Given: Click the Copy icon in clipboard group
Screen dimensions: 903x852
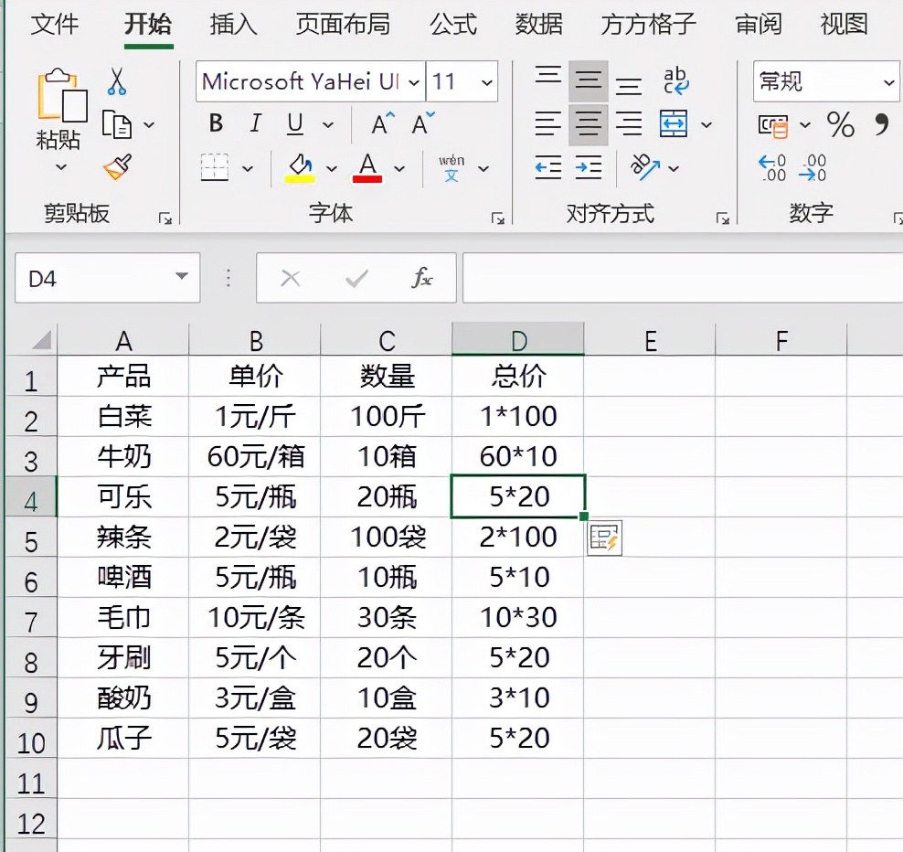Looking at the screenshot, I should [119, 122].
